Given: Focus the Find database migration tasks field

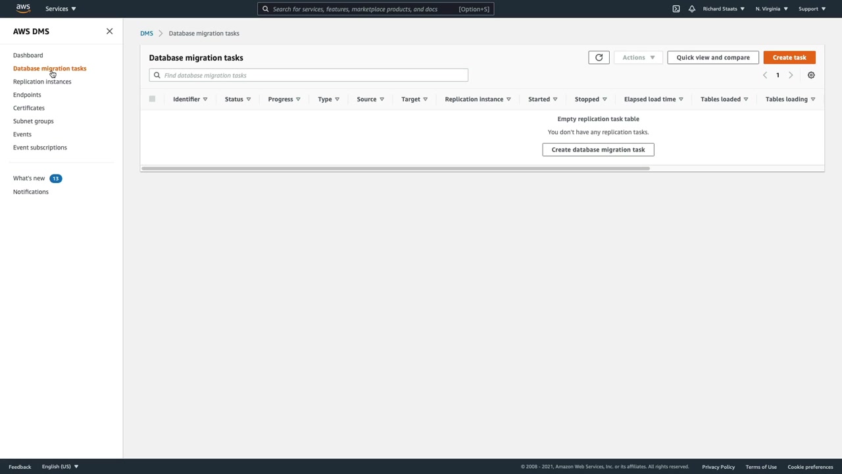Looking at the screenshot, I should pos(309,75).
